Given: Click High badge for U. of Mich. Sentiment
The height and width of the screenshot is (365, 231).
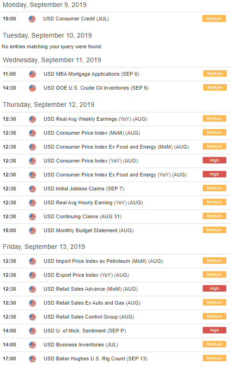Looking at the screenshot, I should click(x=214, y=330).
